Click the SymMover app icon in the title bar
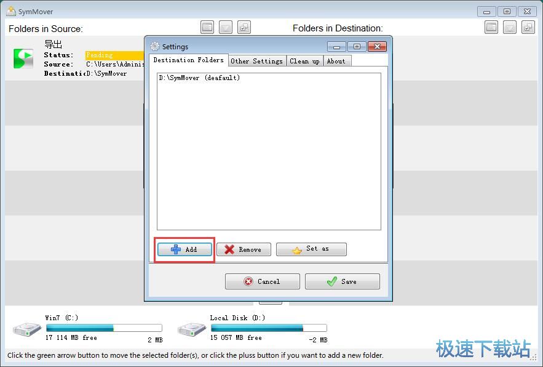 [11, 11]
